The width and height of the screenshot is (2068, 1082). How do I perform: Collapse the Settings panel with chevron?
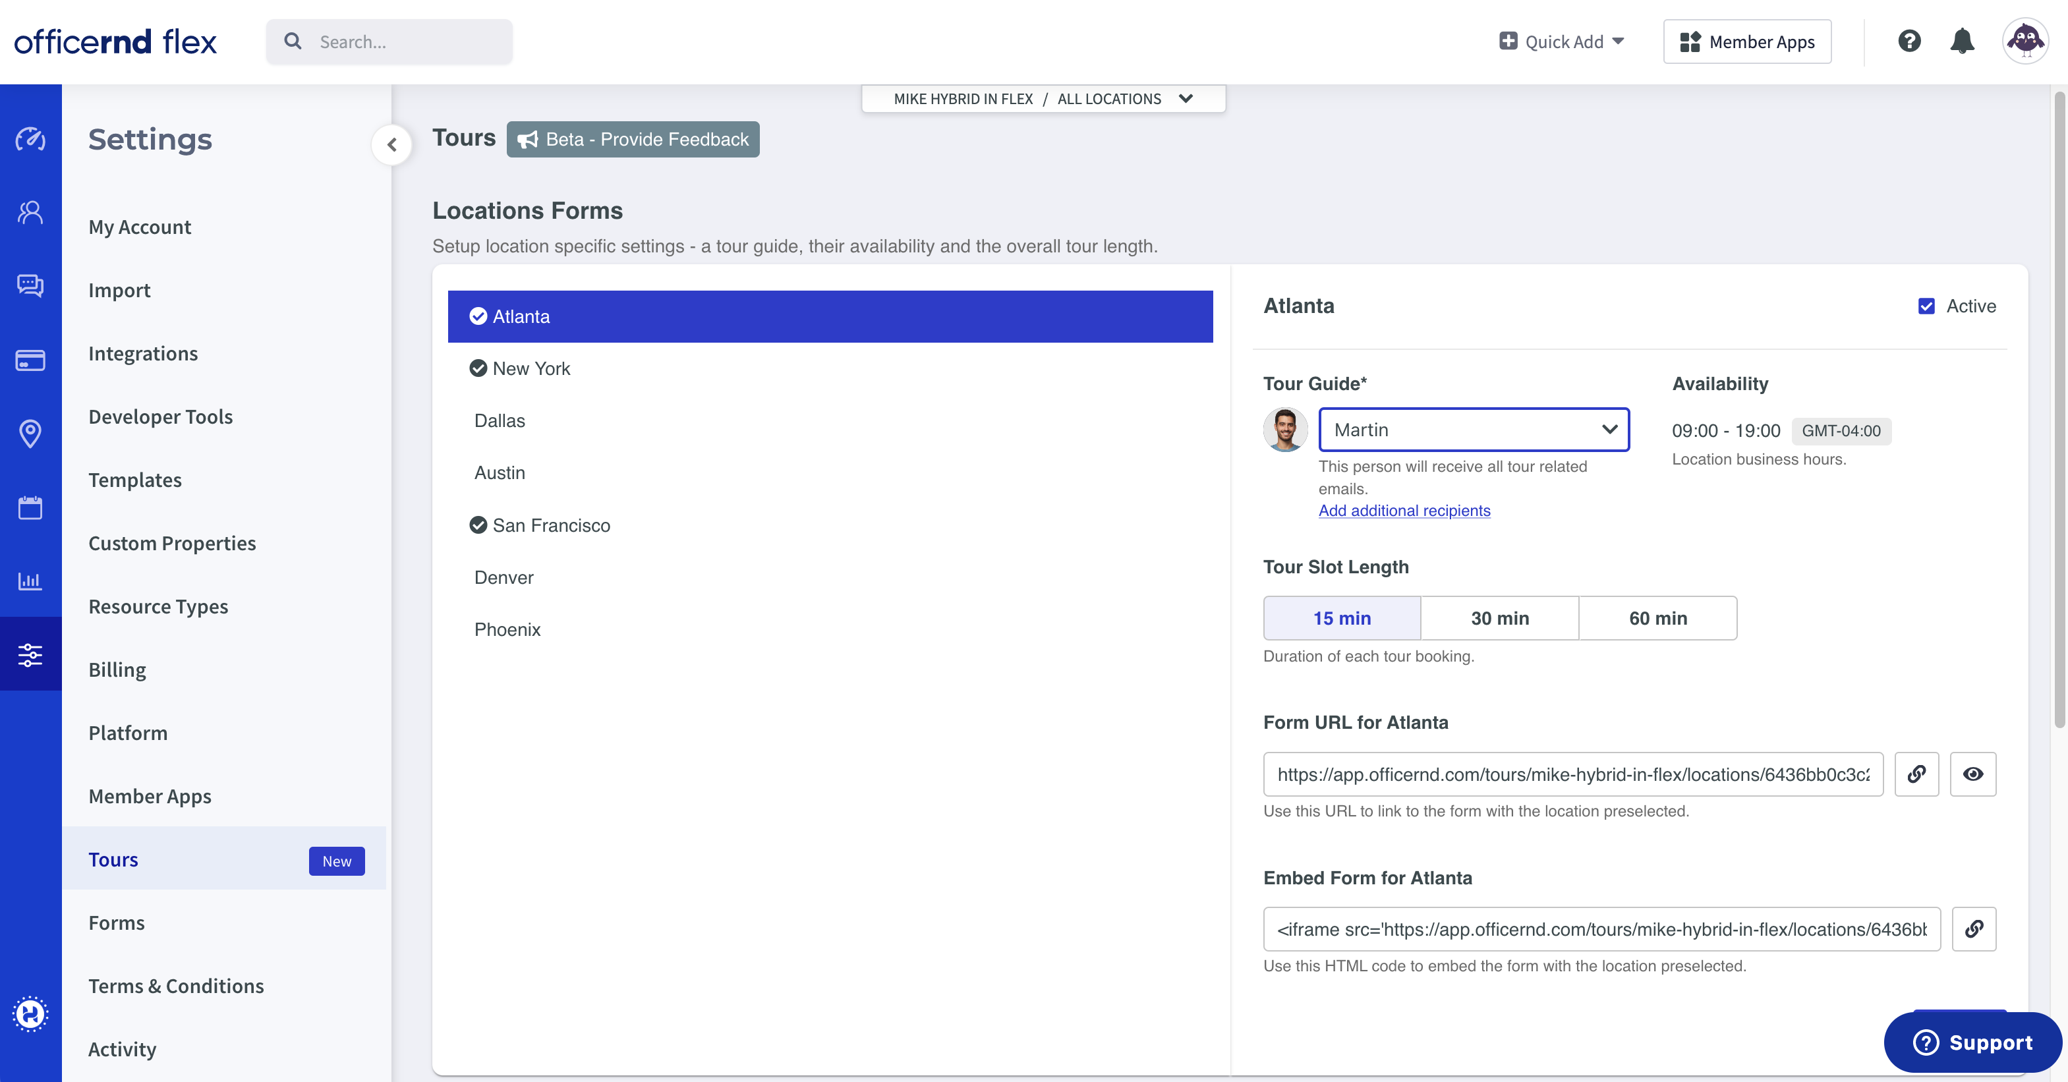tap(391, 144)
